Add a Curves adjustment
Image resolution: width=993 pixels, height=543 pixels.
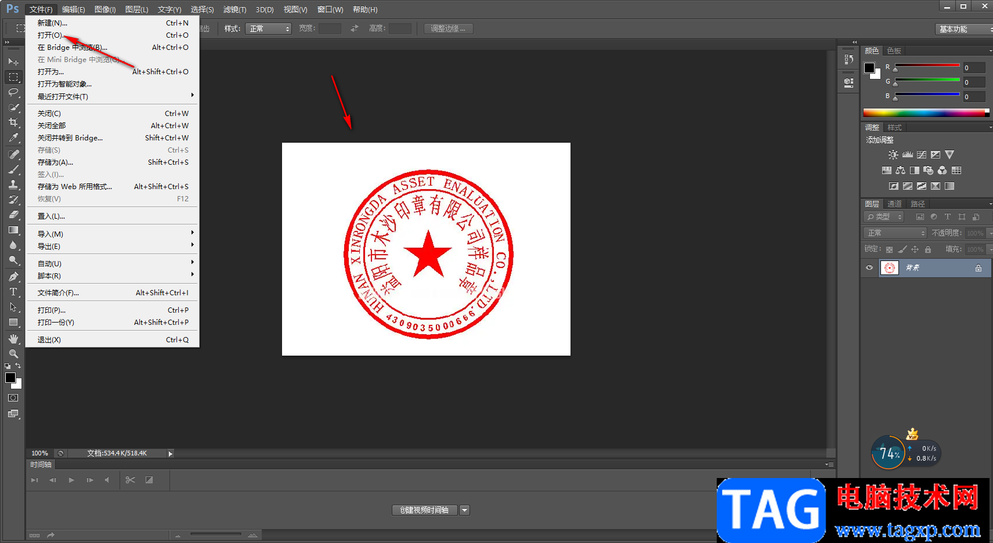tap(922, 155)
